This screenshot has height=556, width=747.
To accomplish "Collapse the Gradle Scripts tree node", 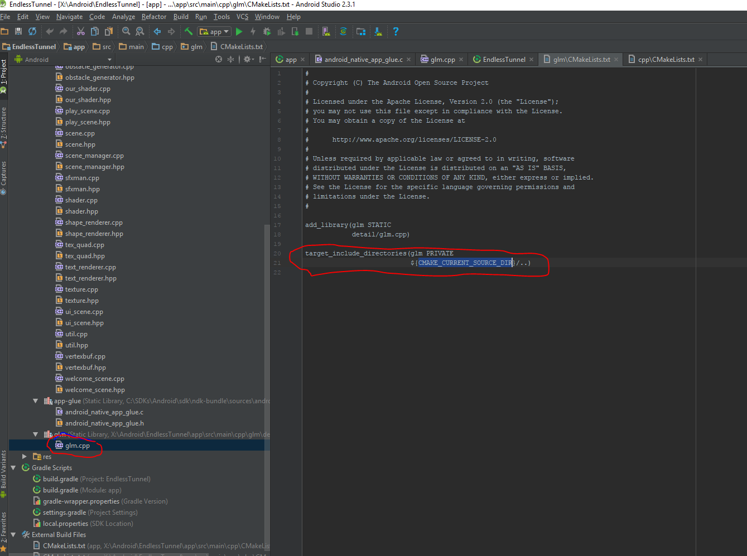I will click(x=13, y=468).
